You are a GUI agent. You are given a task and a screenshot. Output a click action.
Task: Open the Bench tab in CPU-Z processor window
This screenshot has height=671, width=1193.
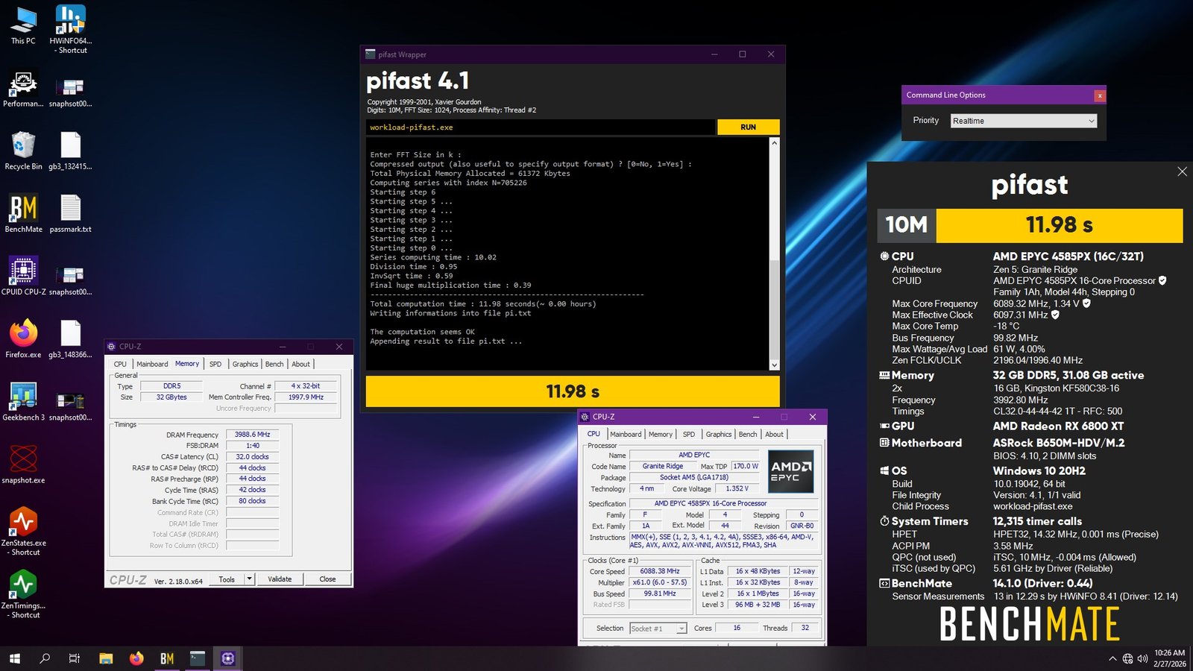[x=747, y=435]
